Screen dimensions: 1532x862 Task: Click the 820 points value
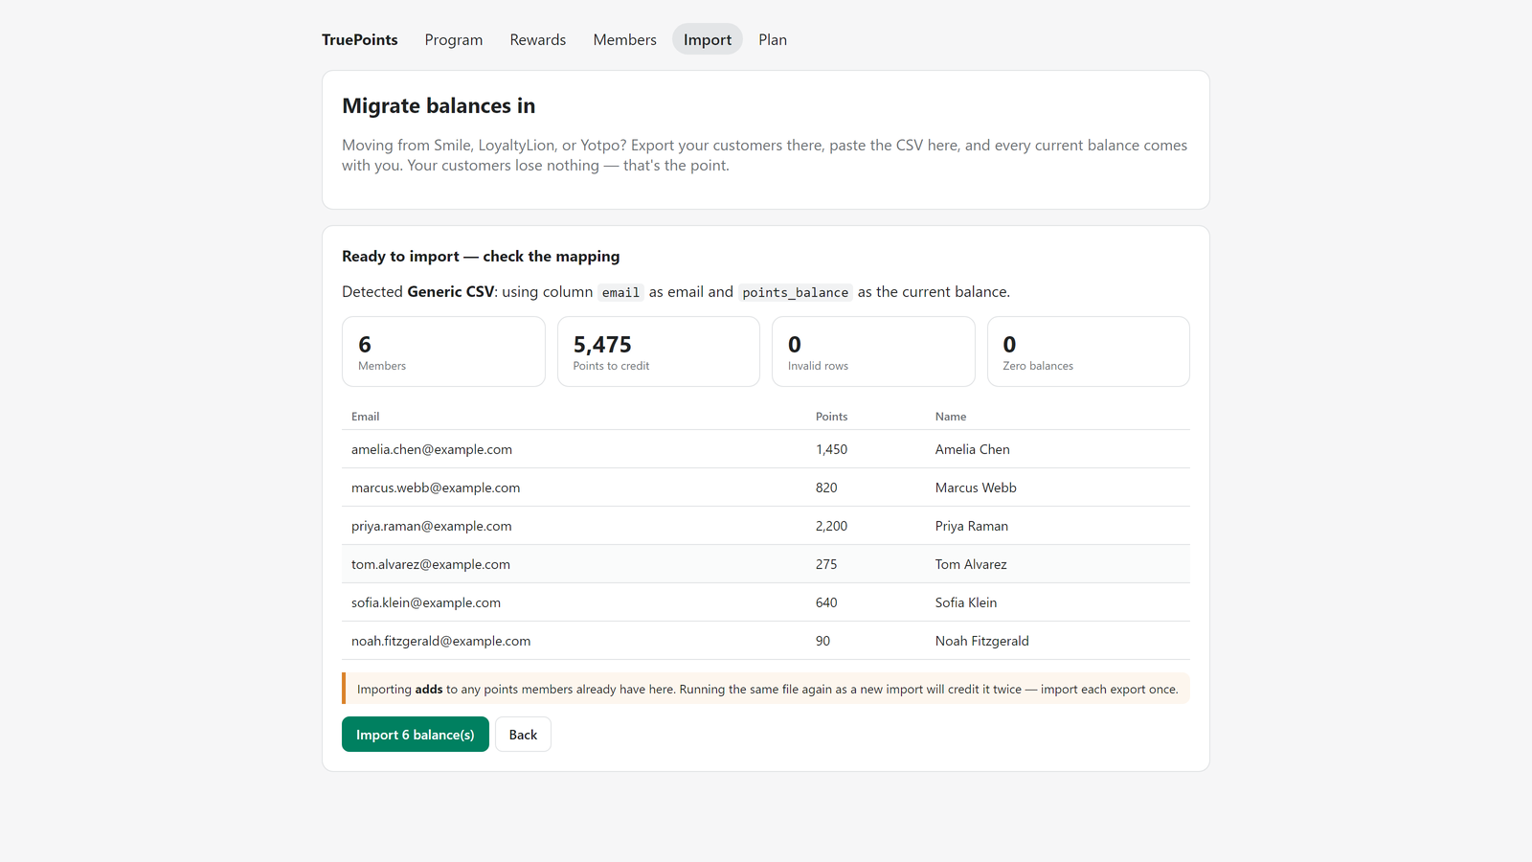pyautogui.click(x=826, y=488)
